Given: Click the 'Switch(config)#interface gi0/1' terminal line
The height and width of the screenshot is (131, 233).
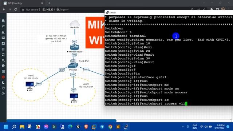Looking at the screenshot, I should [x=135, y=77].
